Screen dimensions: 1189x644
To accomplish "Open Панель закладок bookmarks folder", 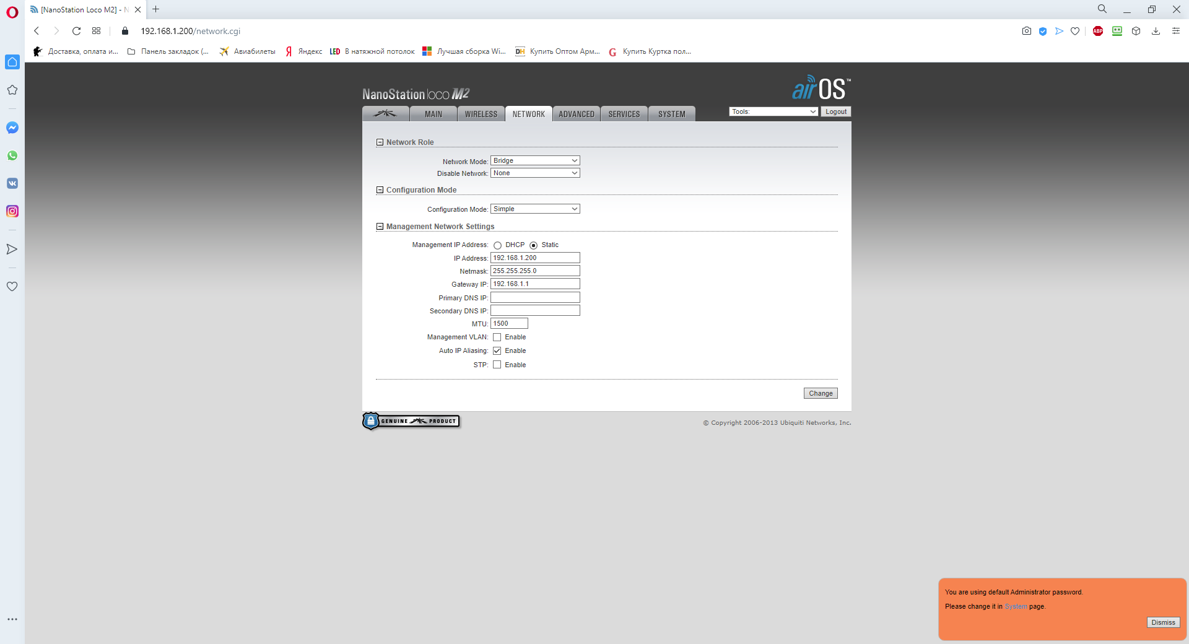I will [168, 51].
